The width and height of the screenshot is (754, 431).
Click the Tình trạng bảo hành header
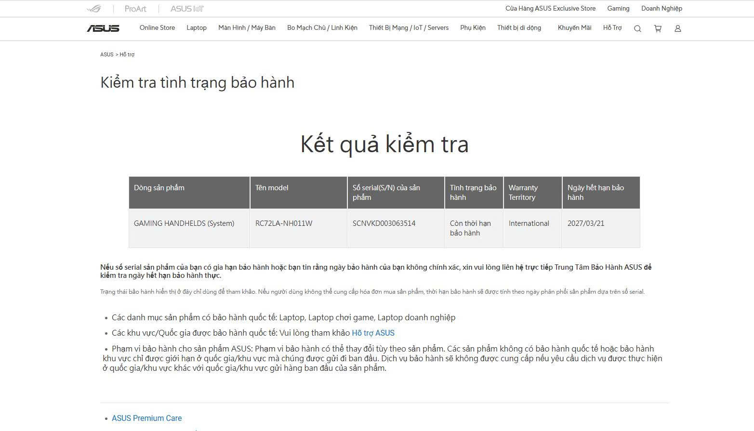coord(474,193)
